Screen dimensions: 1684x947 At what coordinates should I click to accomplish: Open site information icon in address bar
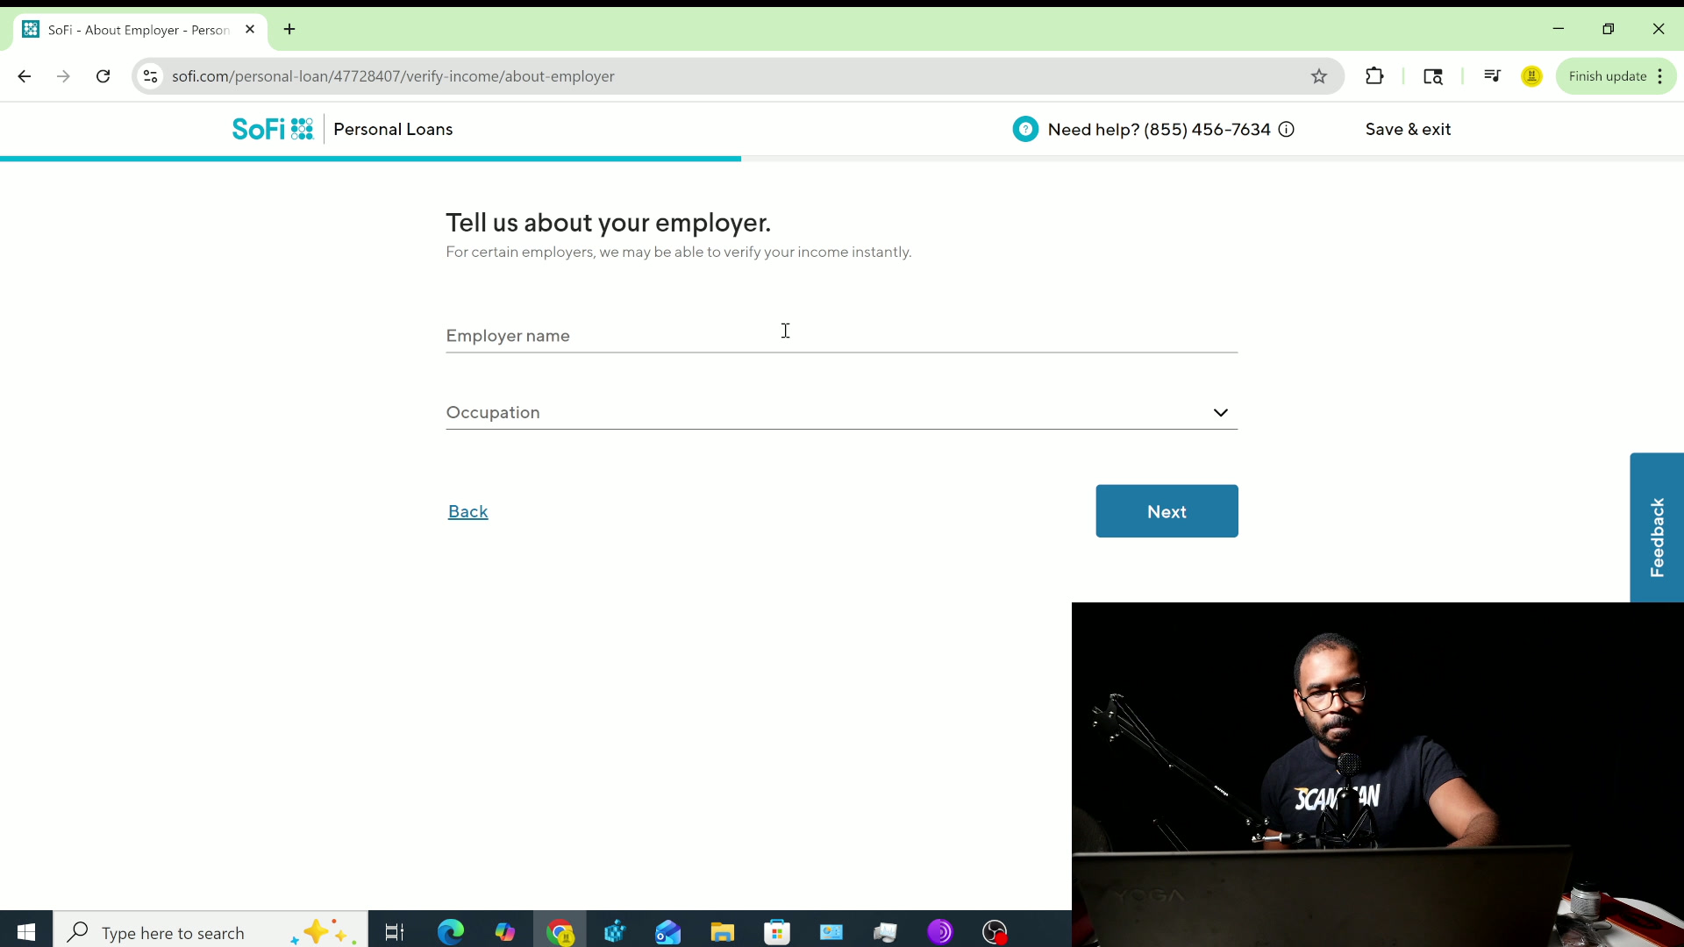[x=151, y=76]
